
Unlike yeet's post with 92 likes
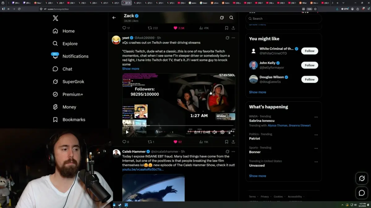click(178, 142)
